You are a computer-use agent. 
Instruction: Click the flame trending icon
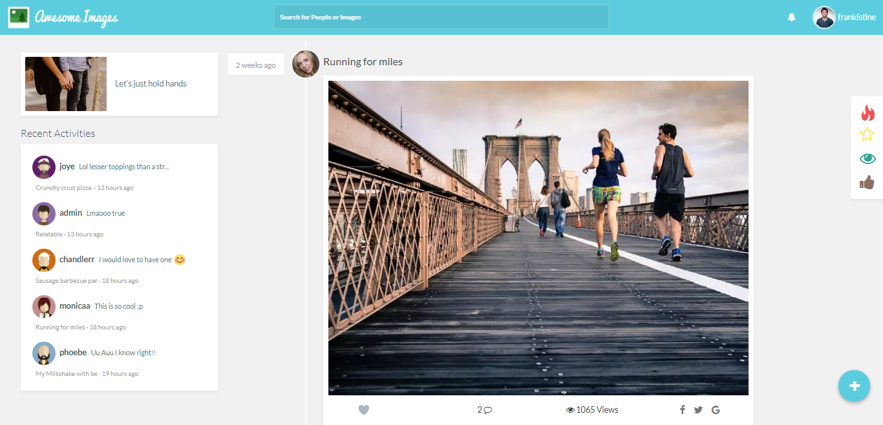point(867,113)
